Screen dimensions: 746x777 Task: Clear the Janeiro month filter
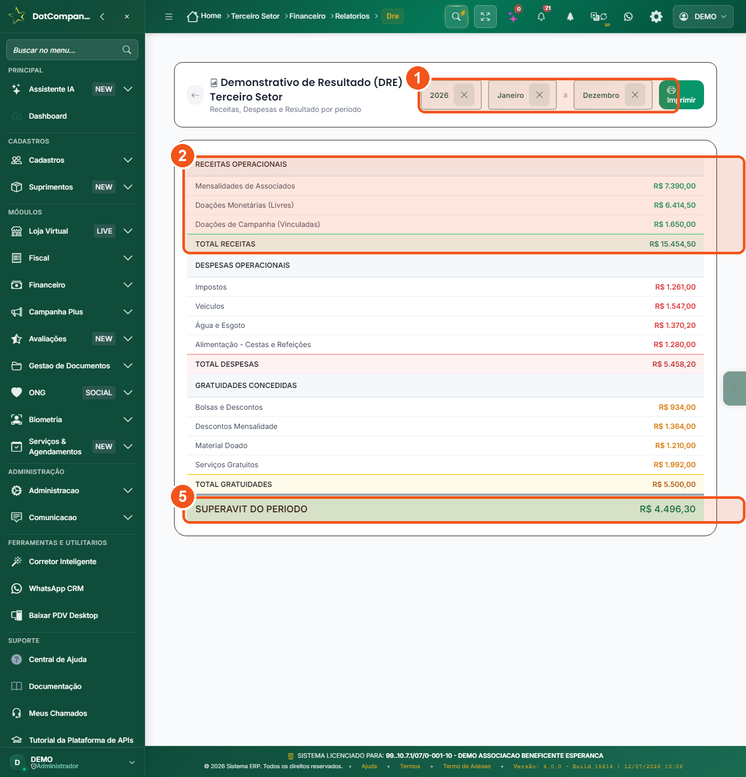[539, 95]
